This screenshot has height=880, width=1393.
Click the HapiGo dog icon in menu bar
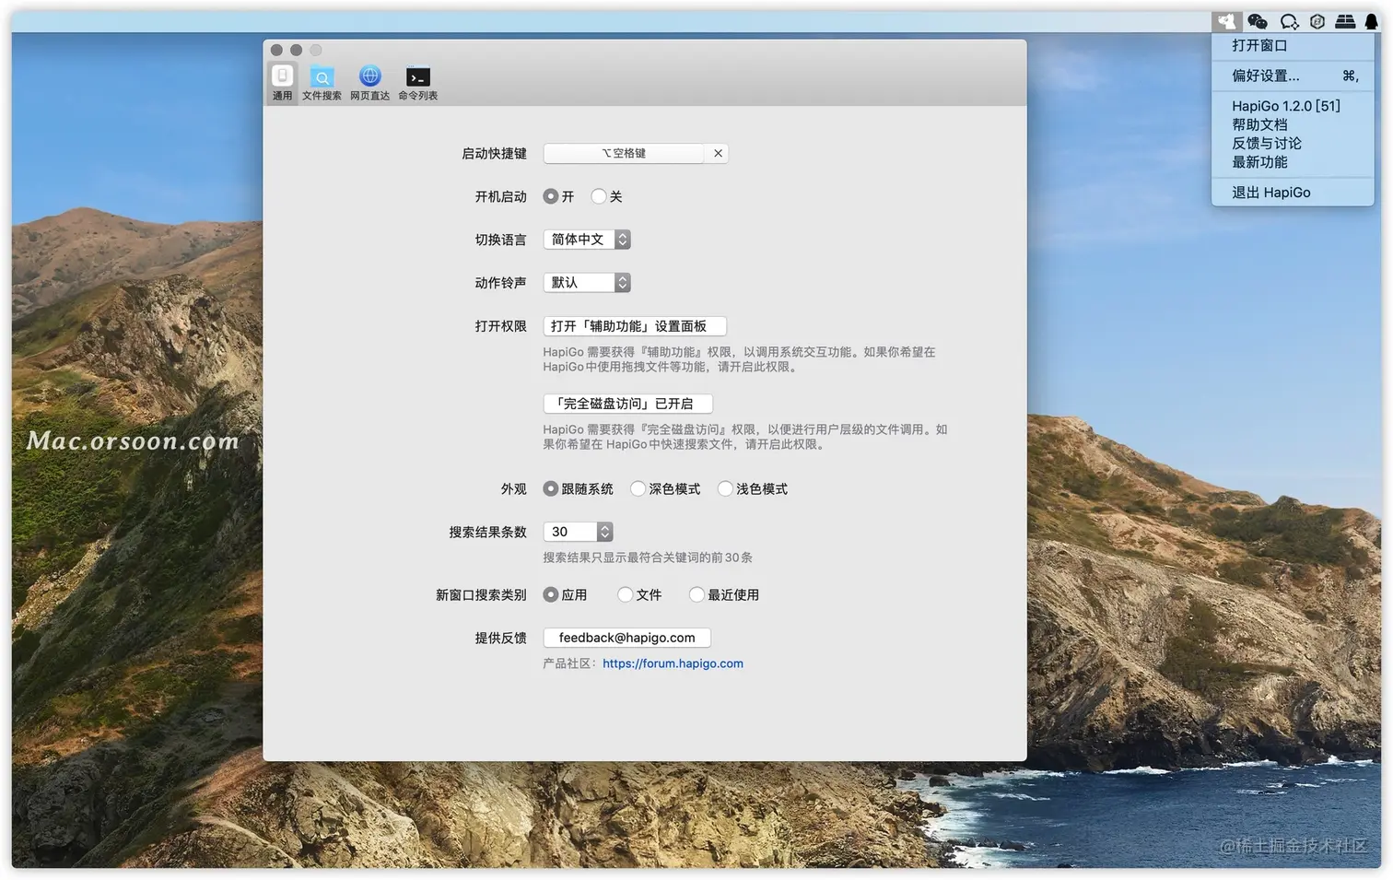[1226, 21]
